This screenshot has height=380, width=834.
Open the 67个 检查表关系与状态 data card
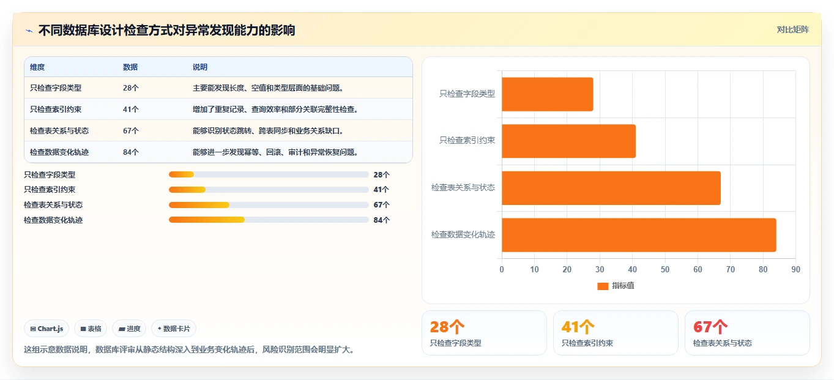pos(747,333)
